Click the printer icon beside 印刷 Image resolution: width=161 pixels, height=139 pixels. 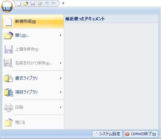[9, 107]
